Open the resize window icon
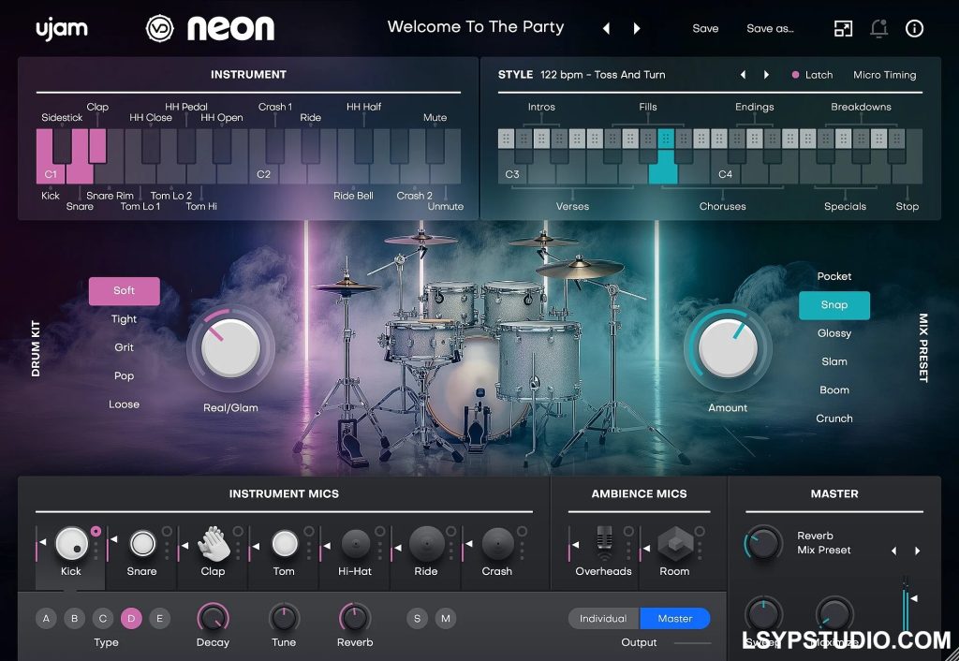The image size is (959, 661). [x=843, y=28]
